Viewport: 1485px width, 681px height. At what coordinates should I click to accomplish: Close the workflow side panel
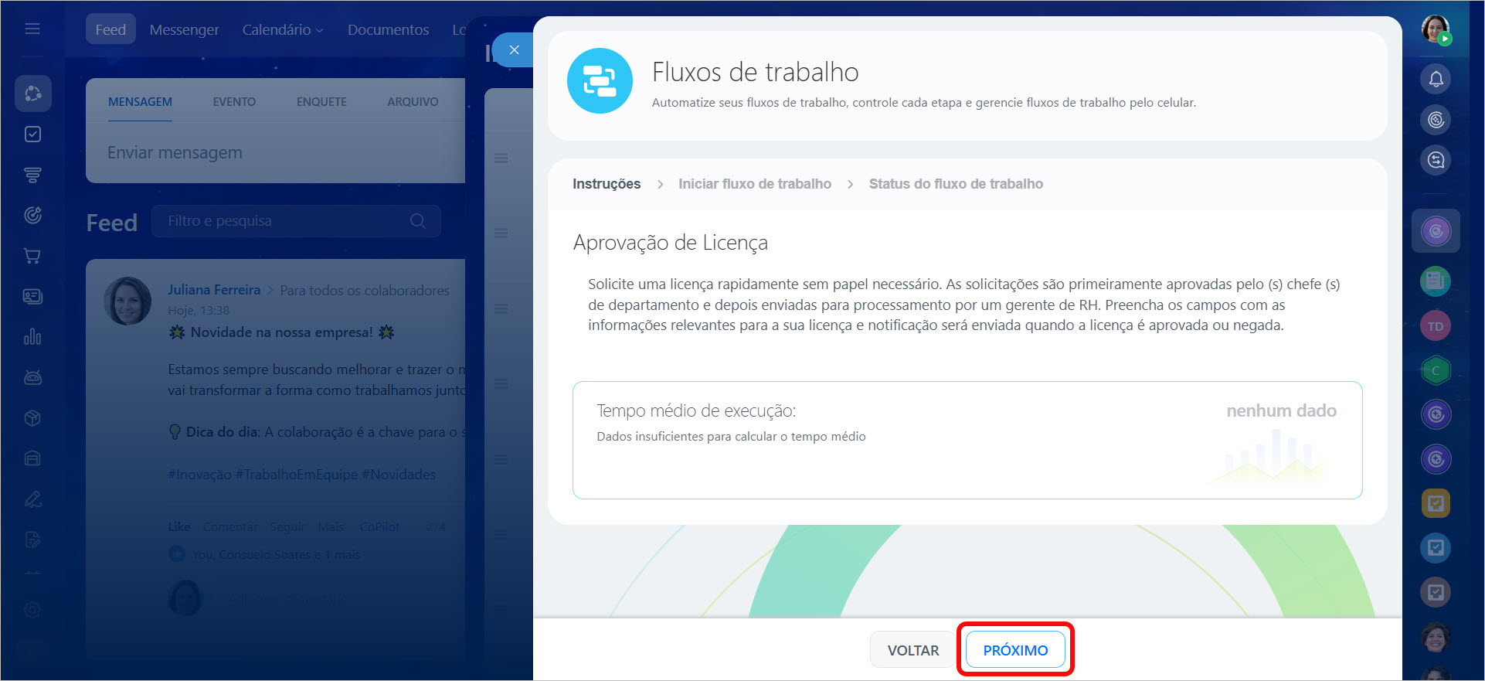click(x=514, y=50)
